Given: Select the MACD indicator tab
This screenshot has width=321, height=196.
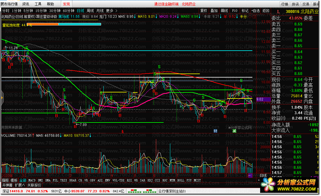Looking at the screenshot, I should (x=32, y=180).
